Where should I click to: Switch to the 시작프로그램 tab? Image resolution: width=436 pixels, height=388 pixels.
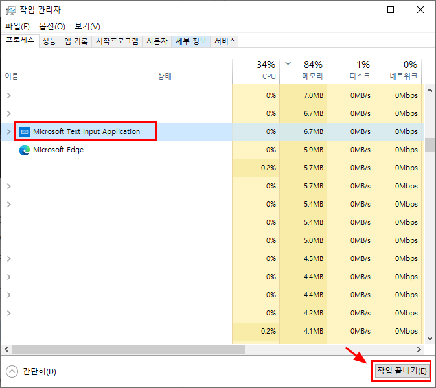tap(117, 41)
